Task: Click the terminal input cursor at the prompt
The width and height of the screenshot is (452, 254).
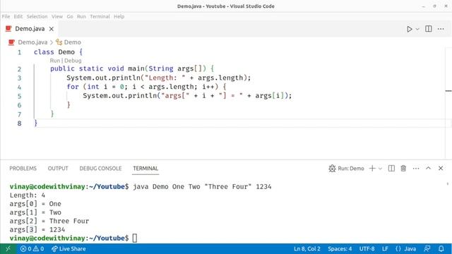Action: click(x=135, y=238)
